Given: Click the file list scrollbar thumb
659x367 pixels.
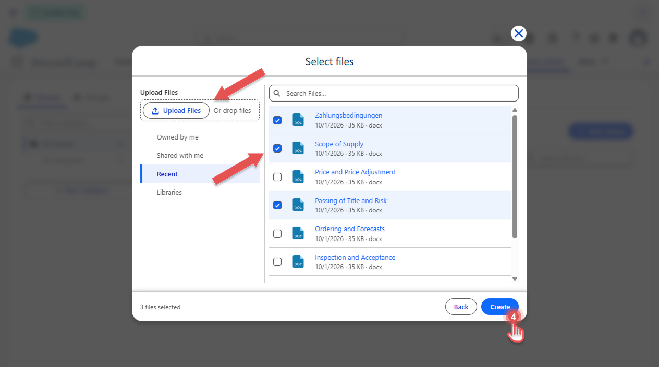Looking at the screenshot, I should [515, 176].
